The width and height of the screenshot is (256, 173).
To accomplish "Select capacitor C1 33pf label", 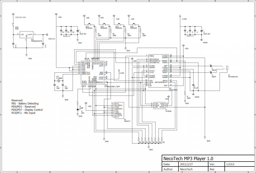I will (58, 87).
